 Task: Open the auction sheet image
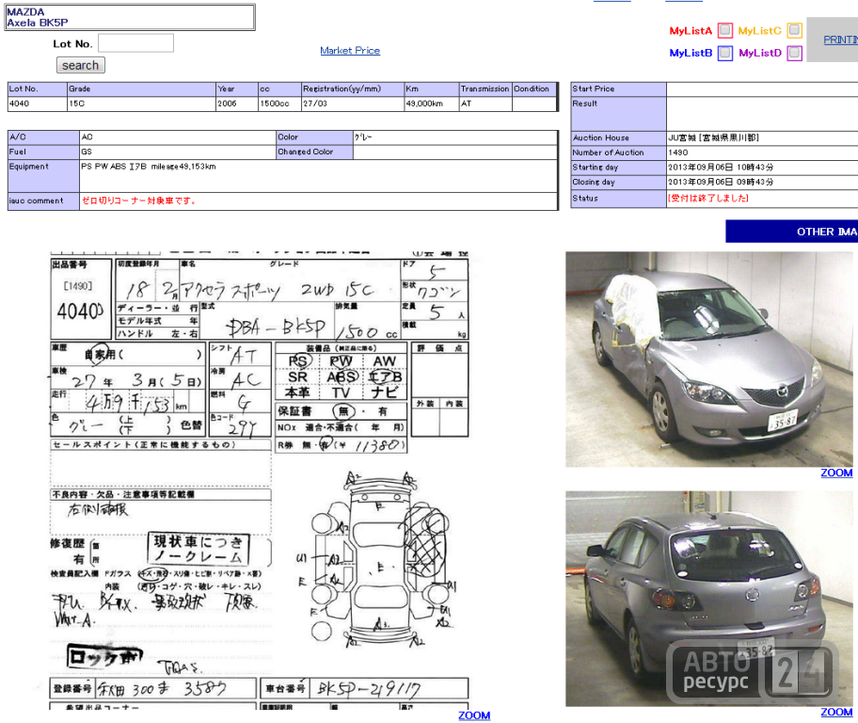click(260, 480)
